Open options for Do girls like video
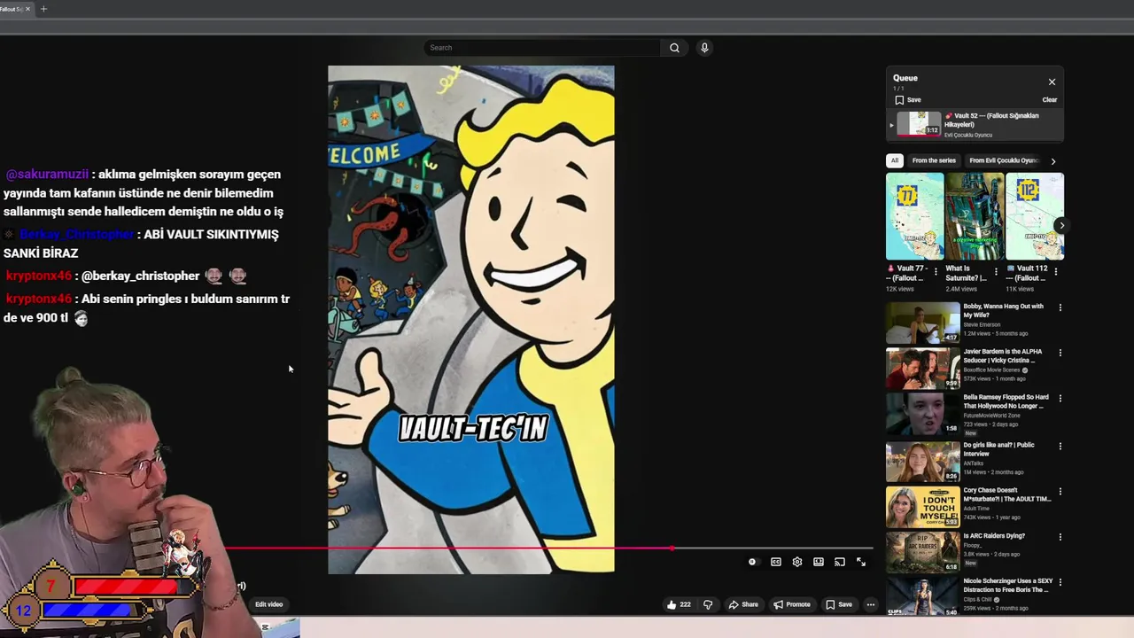The height and width of the screenshot is (638, 1134). (x=1060, y=446)
